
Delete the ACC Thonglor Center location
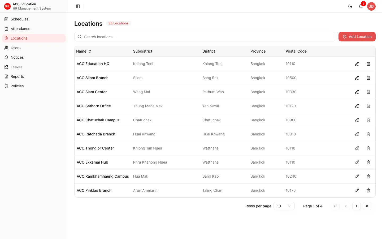click(368, 148)
